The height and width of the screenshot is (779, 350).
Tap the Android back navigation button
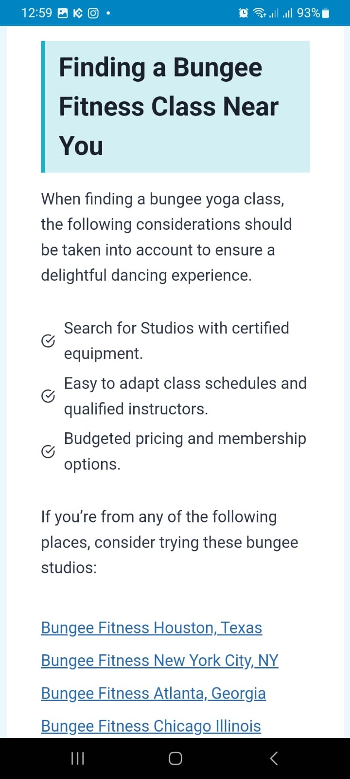(274, 758)
